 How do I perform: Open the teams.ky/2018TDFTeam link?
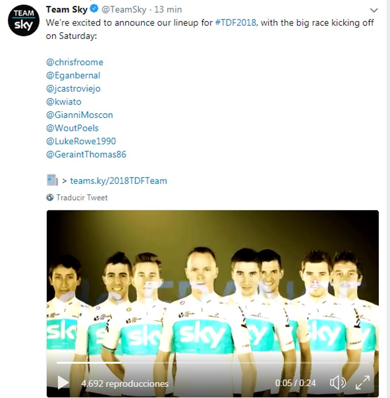(x=118, y=181)
